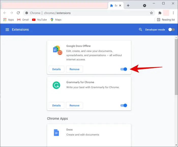Open Chrome three-dot menu
The width and height of the screenshot is (178, 147).
click(173, 13)
